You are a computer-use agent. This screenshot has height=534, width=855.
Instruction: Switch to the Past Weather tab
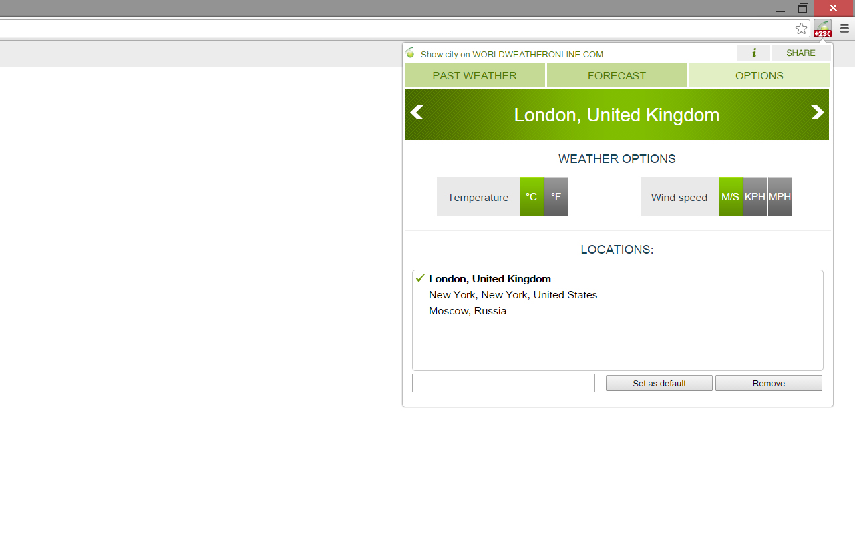(x=475, y=75)
